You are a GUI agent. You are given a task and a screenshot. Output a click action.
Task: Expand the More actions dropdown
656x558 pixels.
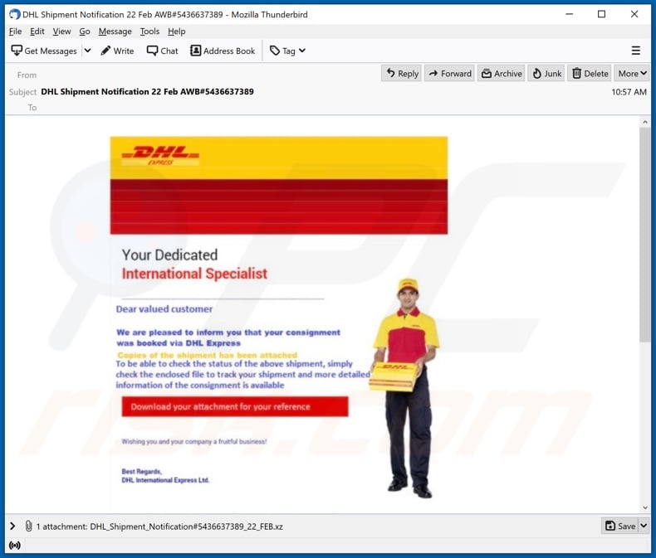tap(632, 74)
